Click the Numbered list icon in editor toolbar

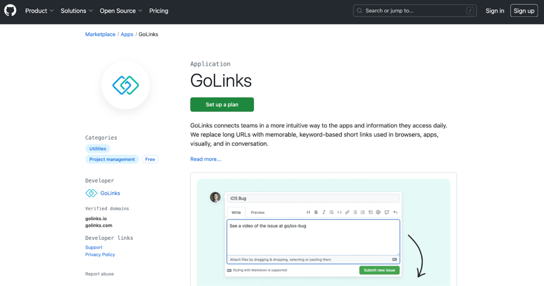click(362, 212)
